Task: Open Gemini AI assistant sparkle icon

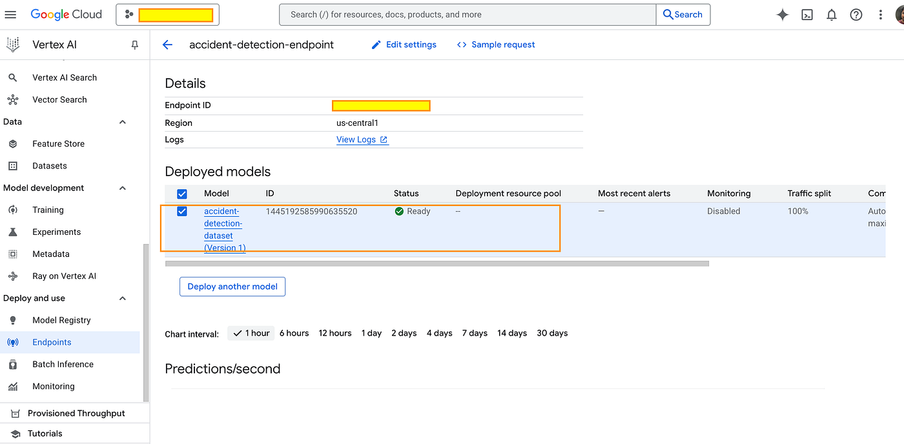Action: pos(783,14)
